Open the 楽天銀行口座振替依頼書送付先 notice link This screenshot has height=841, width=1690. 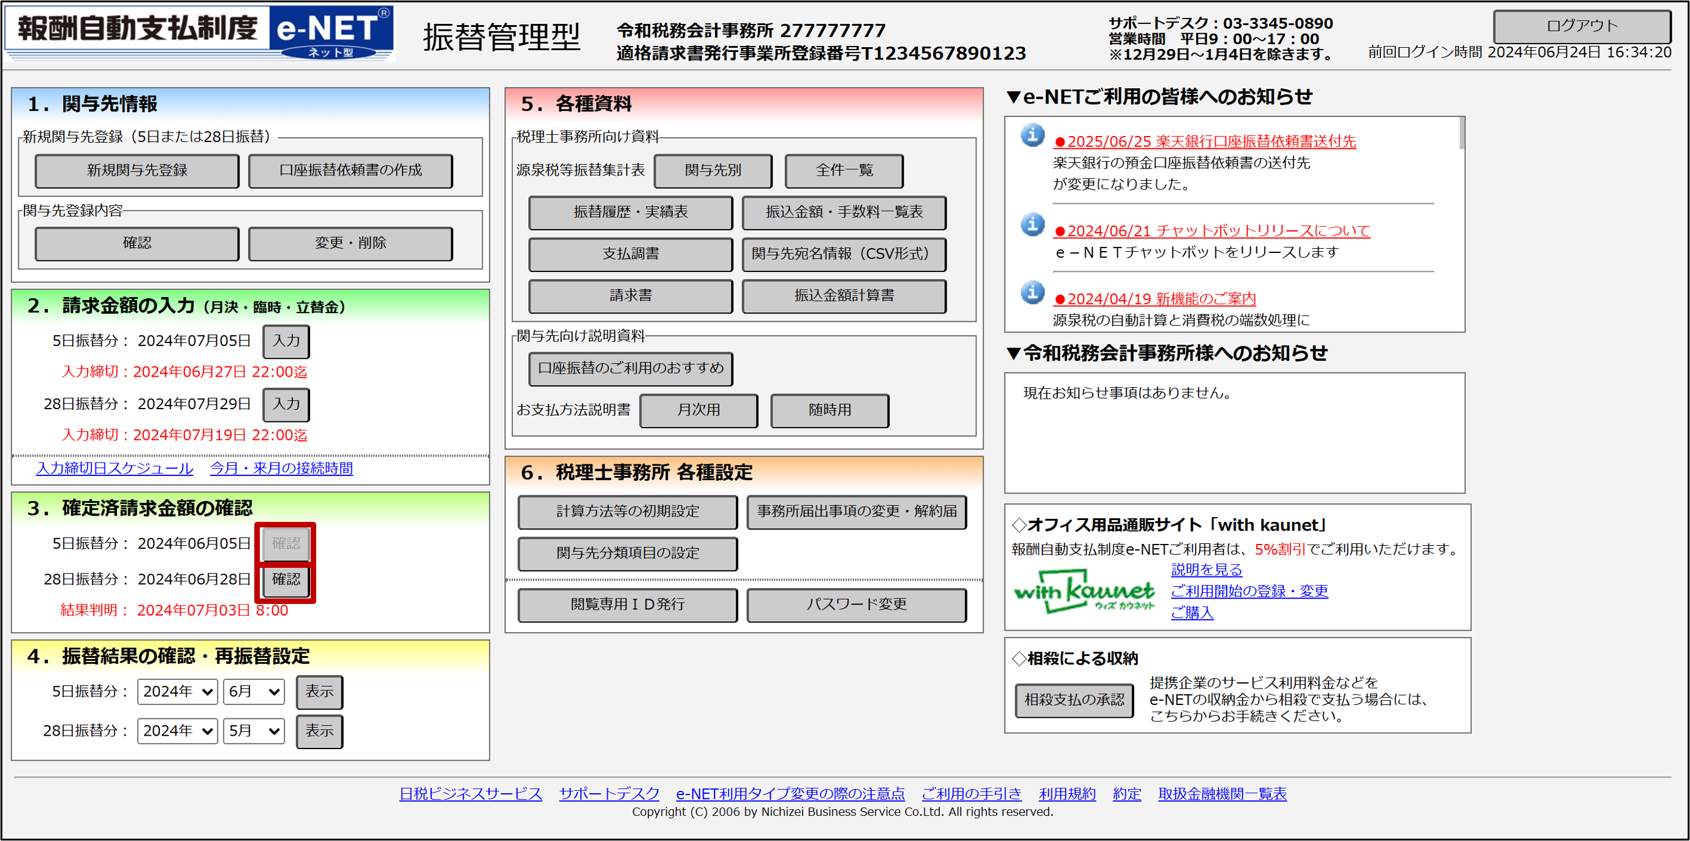point(1205,141)
